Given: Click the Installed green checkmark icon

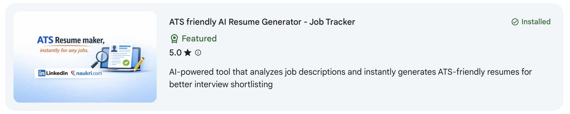Looking at the screenshot, I should point(515,22).
